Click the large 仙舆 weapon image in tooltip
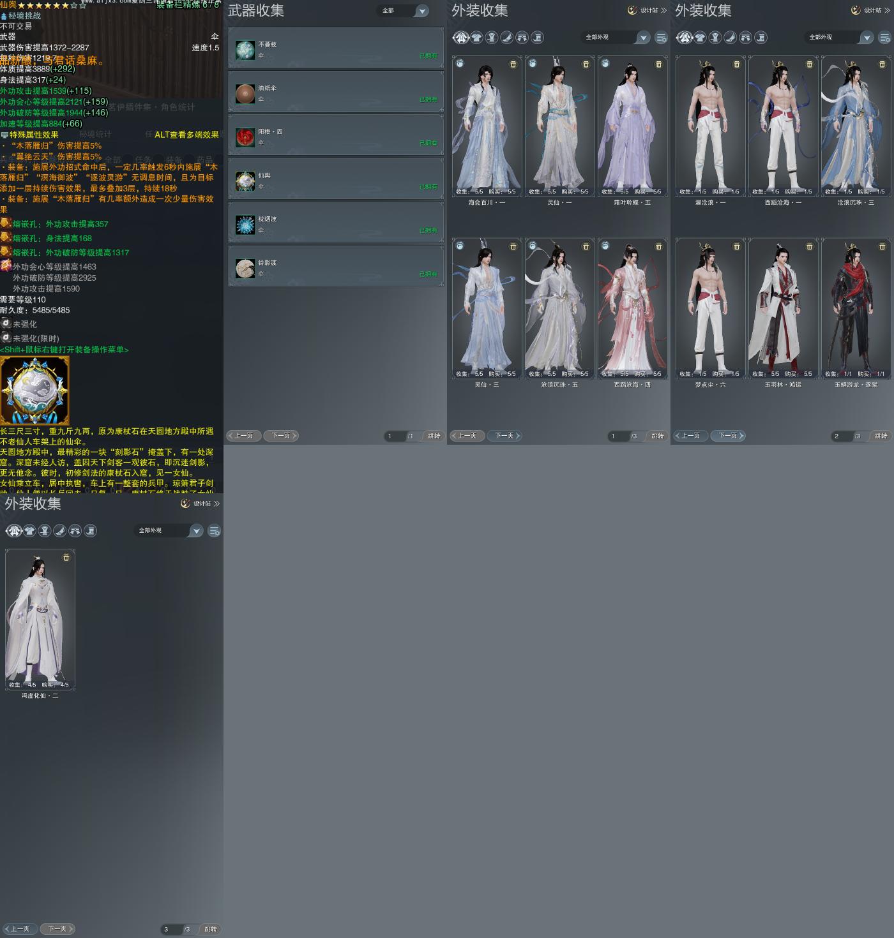 coord(34,391)
